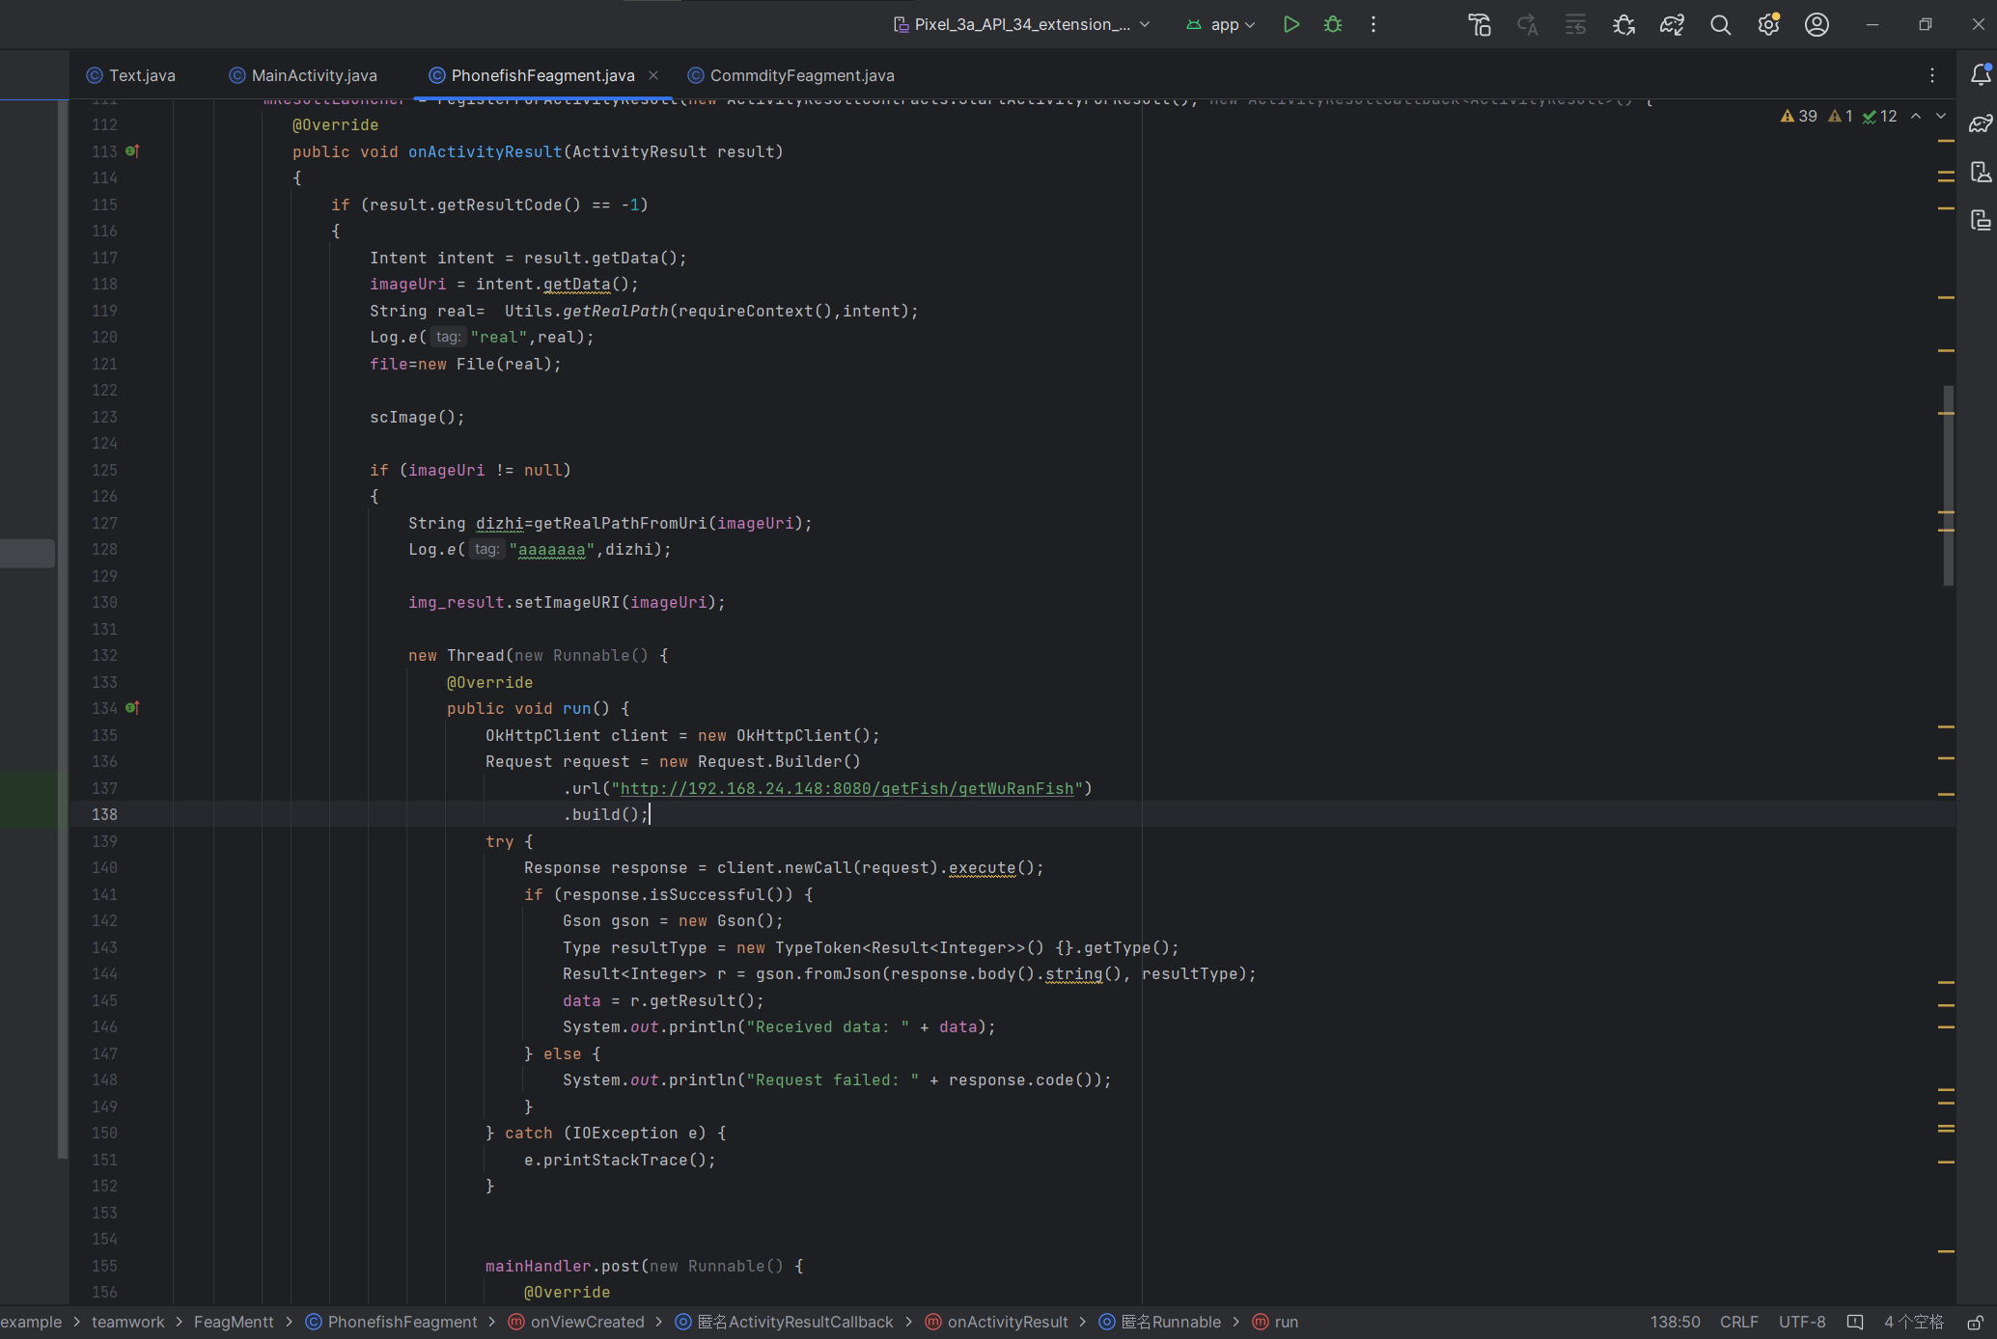Click override gutter marker on line 113
This screenshot has height=1339, width=1997.
132,151
